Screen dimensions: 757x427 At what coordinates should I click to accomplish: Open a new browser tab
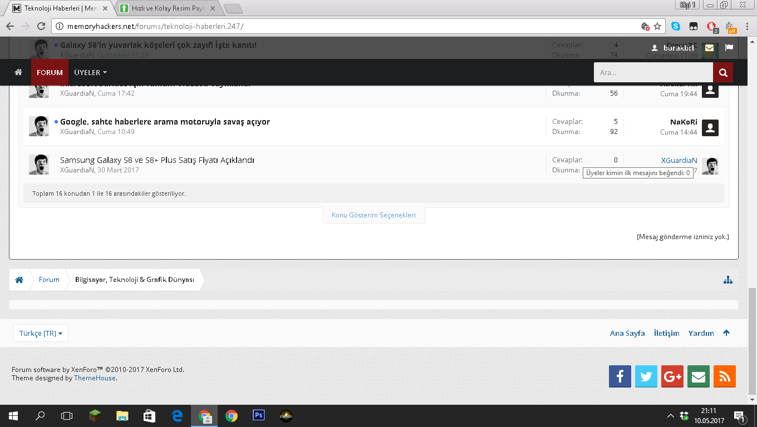click(233, 8)
